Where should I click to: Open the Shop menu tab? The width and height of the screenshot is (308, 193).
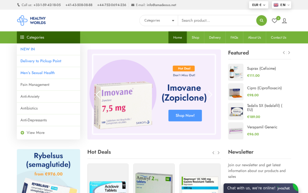tap(196, 37)
